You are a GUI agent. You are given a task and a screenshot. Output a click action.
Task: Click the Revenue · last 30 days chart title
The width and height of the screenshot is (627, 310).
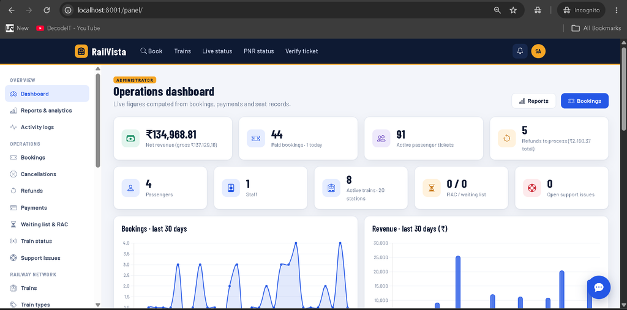coord(410,229)
